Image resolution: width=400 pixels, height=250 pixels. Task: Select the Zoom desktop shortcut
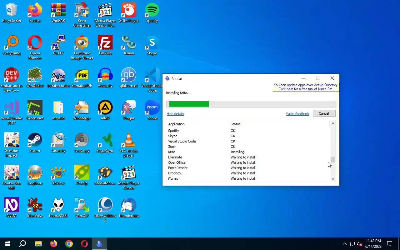click(x=152, y=110)
